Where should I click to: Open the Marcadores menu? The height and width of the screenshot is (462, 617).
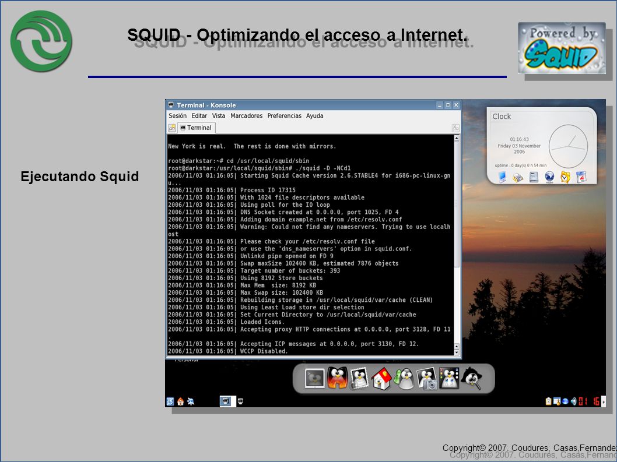(246, 115)
